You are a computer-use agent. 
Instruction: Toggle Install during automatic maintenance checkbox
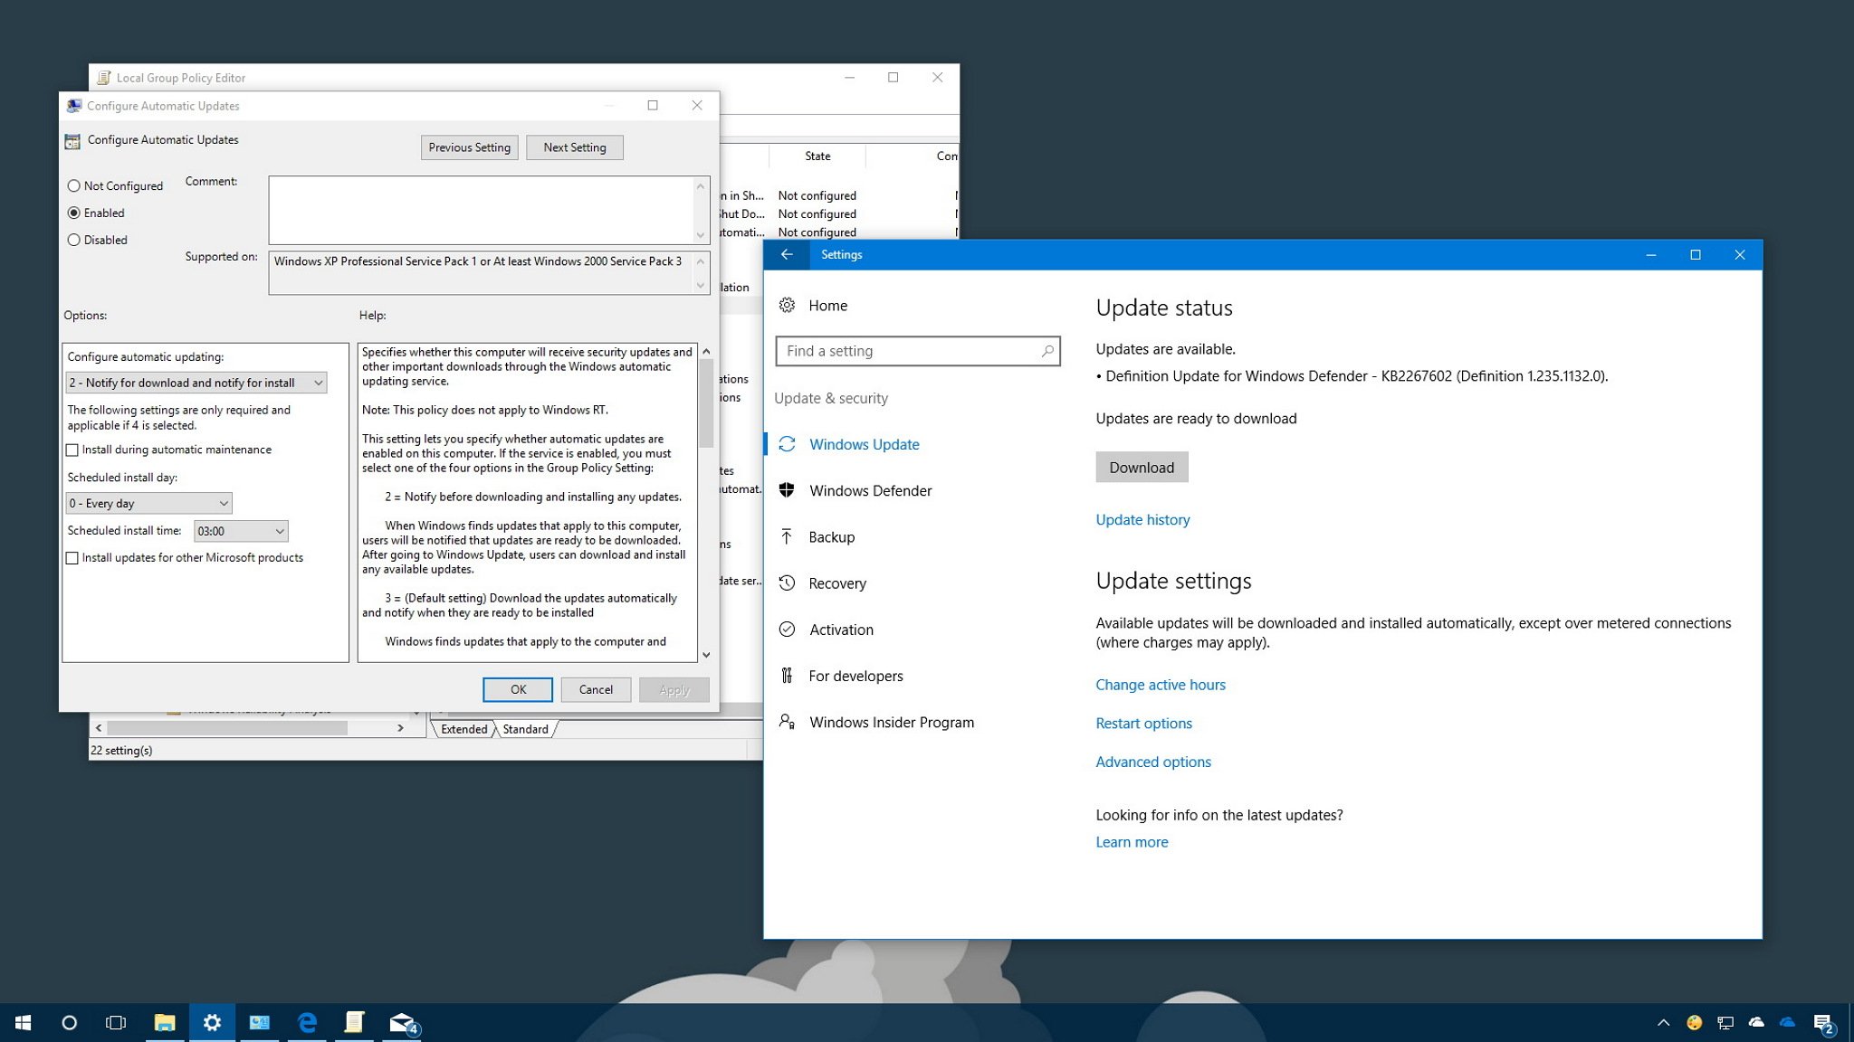coord(74,450)
